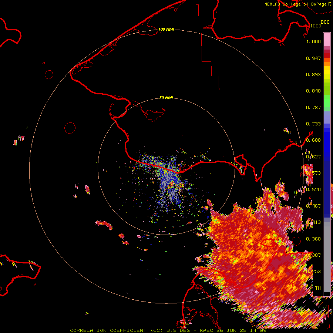Select the [CC] units label
Screen dimensions: 333x333
(316, 26)
